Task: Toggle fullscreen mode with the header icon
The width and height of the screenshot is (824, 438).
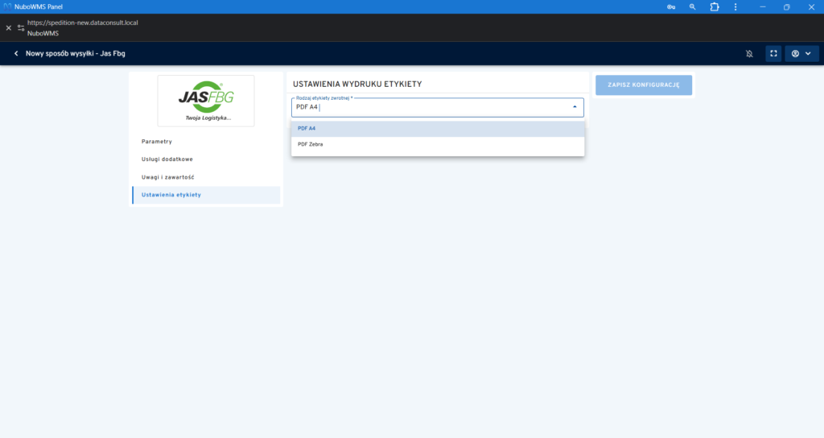Action: pos(773,54)
